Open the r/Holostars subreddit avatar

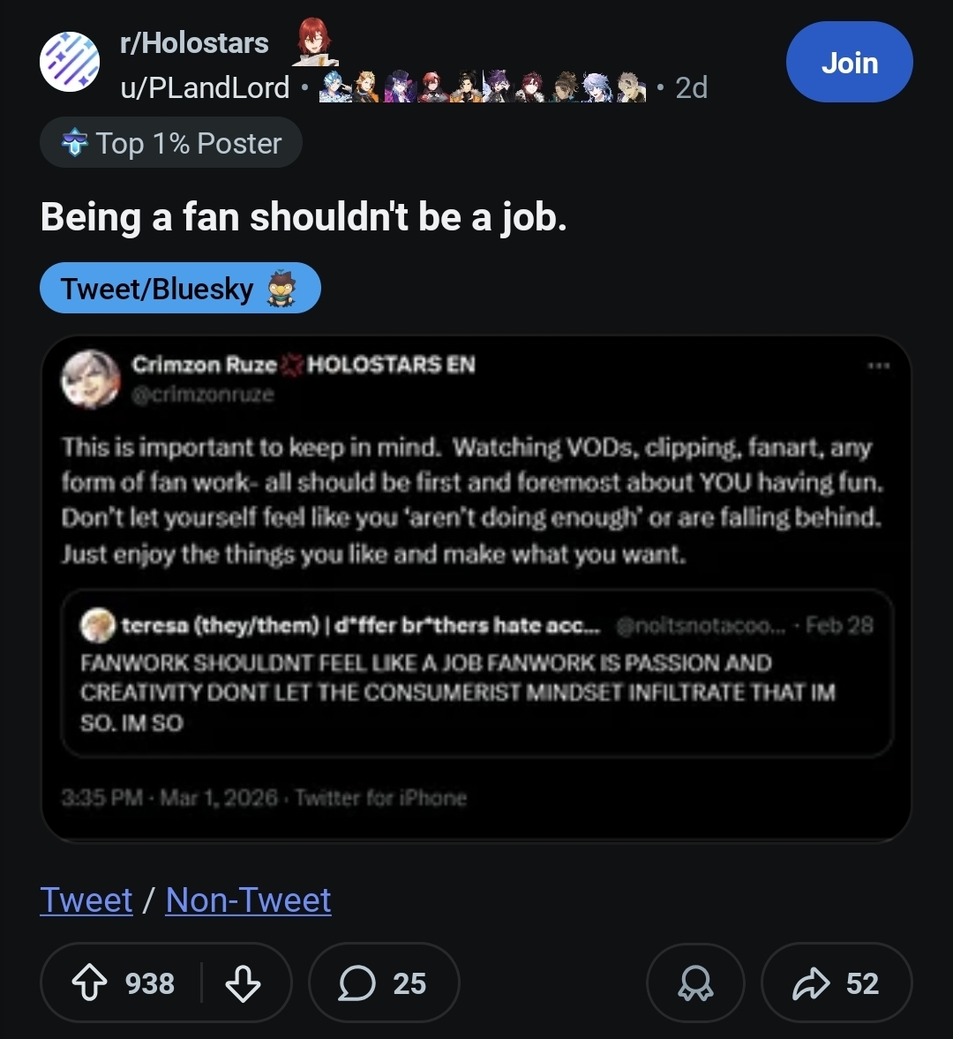tap(70, 62)
